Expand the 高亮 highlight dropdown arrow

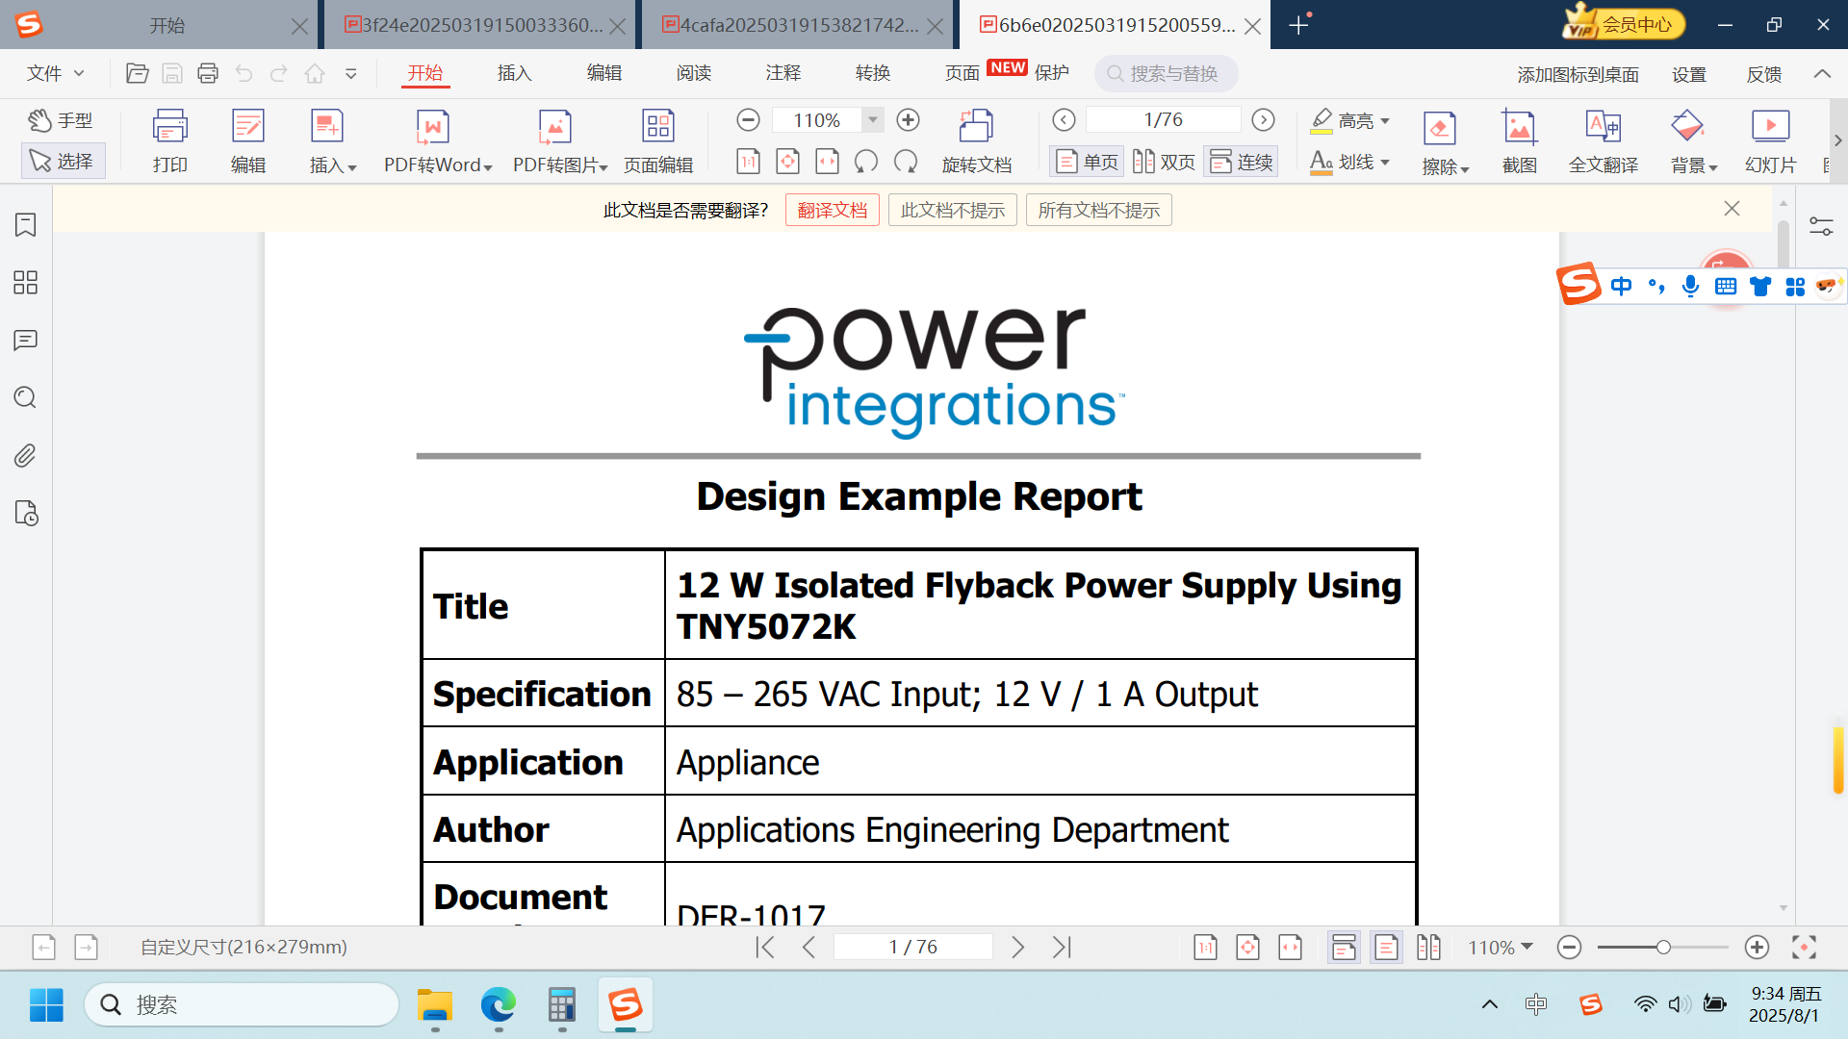(x=1385, y=121)
